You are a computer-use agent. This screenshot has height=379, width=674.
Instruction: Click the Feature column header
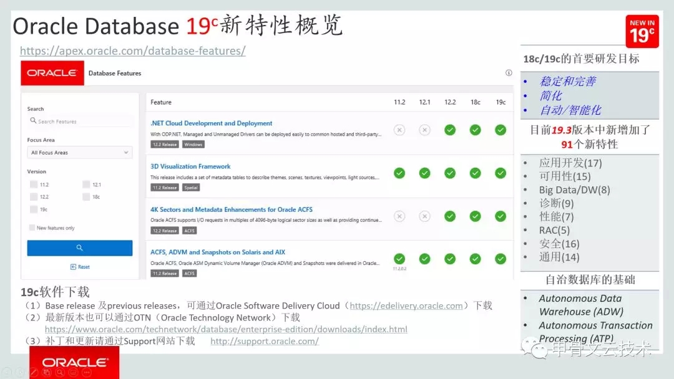pyautogui.click(x=161, y=102)
